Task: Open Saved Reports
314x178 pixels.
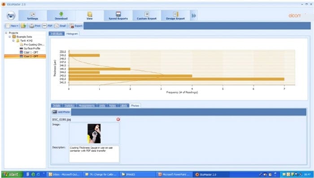Action: 118,16
